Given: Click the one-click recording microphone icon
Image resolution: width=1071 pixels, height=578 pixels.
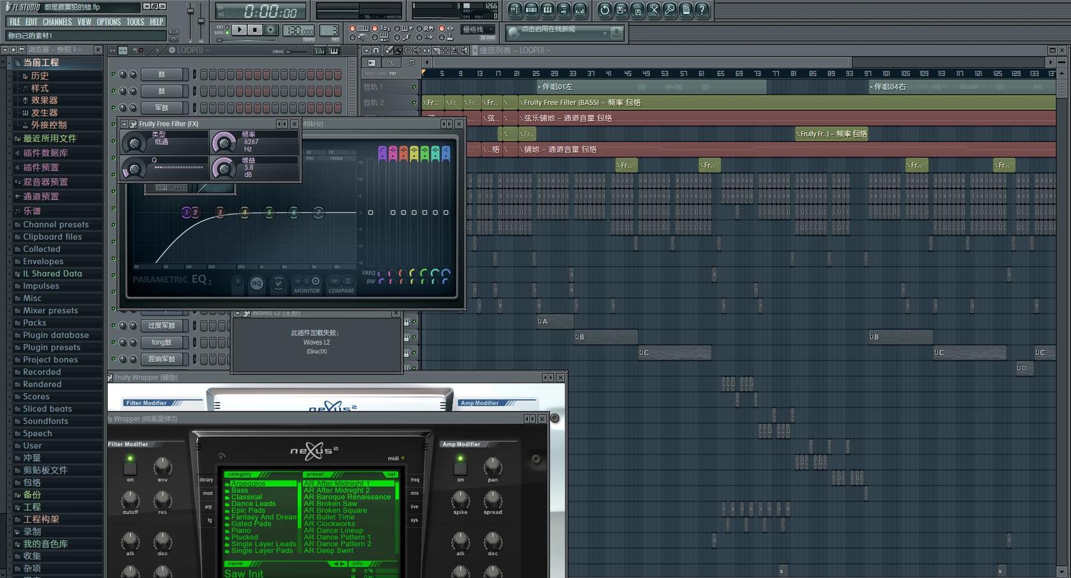Looking at the screenshot, I should (669, 10).
